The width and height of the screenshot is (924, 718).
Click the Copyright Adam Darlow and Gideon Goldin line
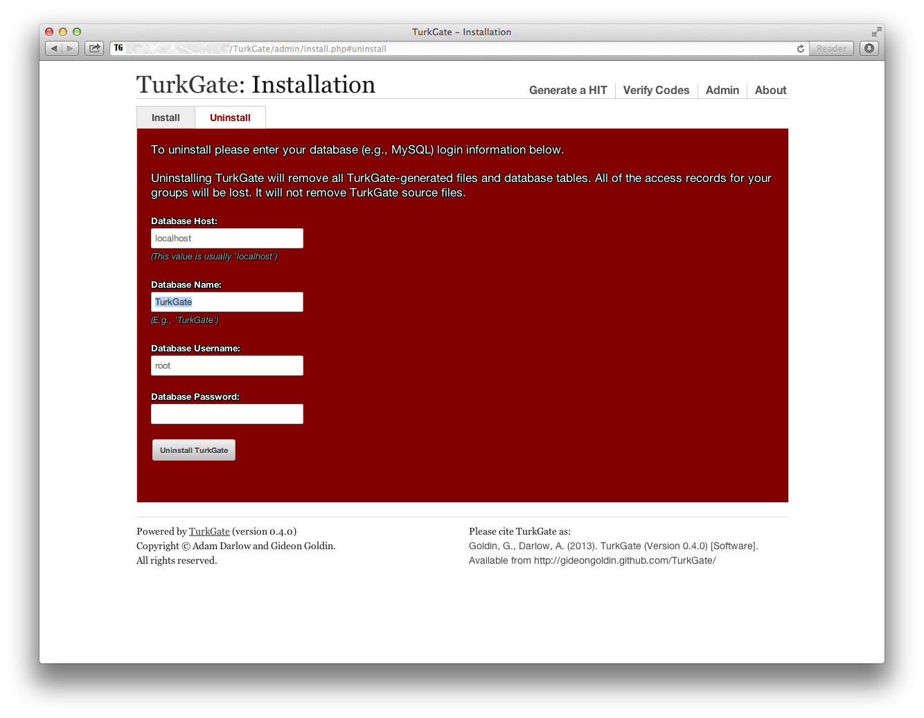pyautogui.click(x=236, y=546)
